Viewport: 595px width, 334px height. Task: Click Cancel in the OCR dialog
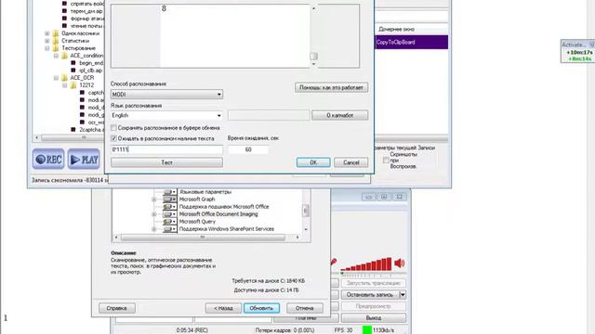351,162
